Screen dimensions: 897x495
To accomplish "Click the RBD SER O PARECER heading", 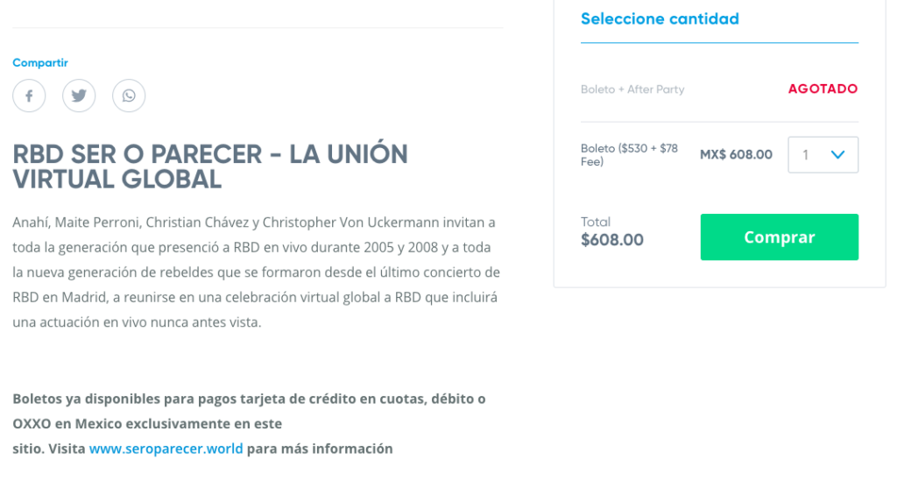I will point(210,166).
